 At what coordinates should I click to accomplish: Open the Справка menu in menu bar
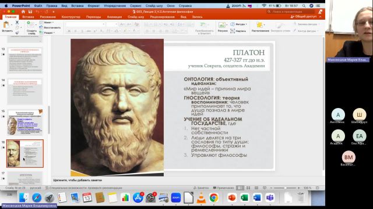[x=185, y=6]
